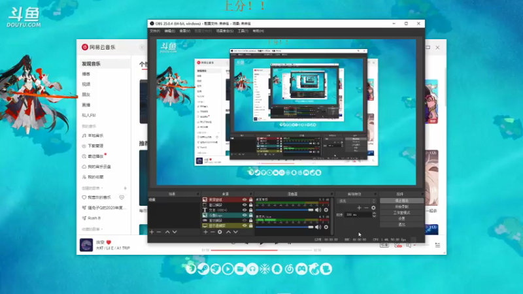This screenshot has width=523, height=294.
Task: Open the 工具(T) menu in OBS
Action: (243, 31)
